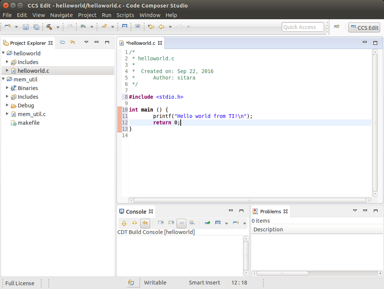384x289 pixels.
Task: Select makefile in the Project Explorer
Action: [x=28, y=123]
